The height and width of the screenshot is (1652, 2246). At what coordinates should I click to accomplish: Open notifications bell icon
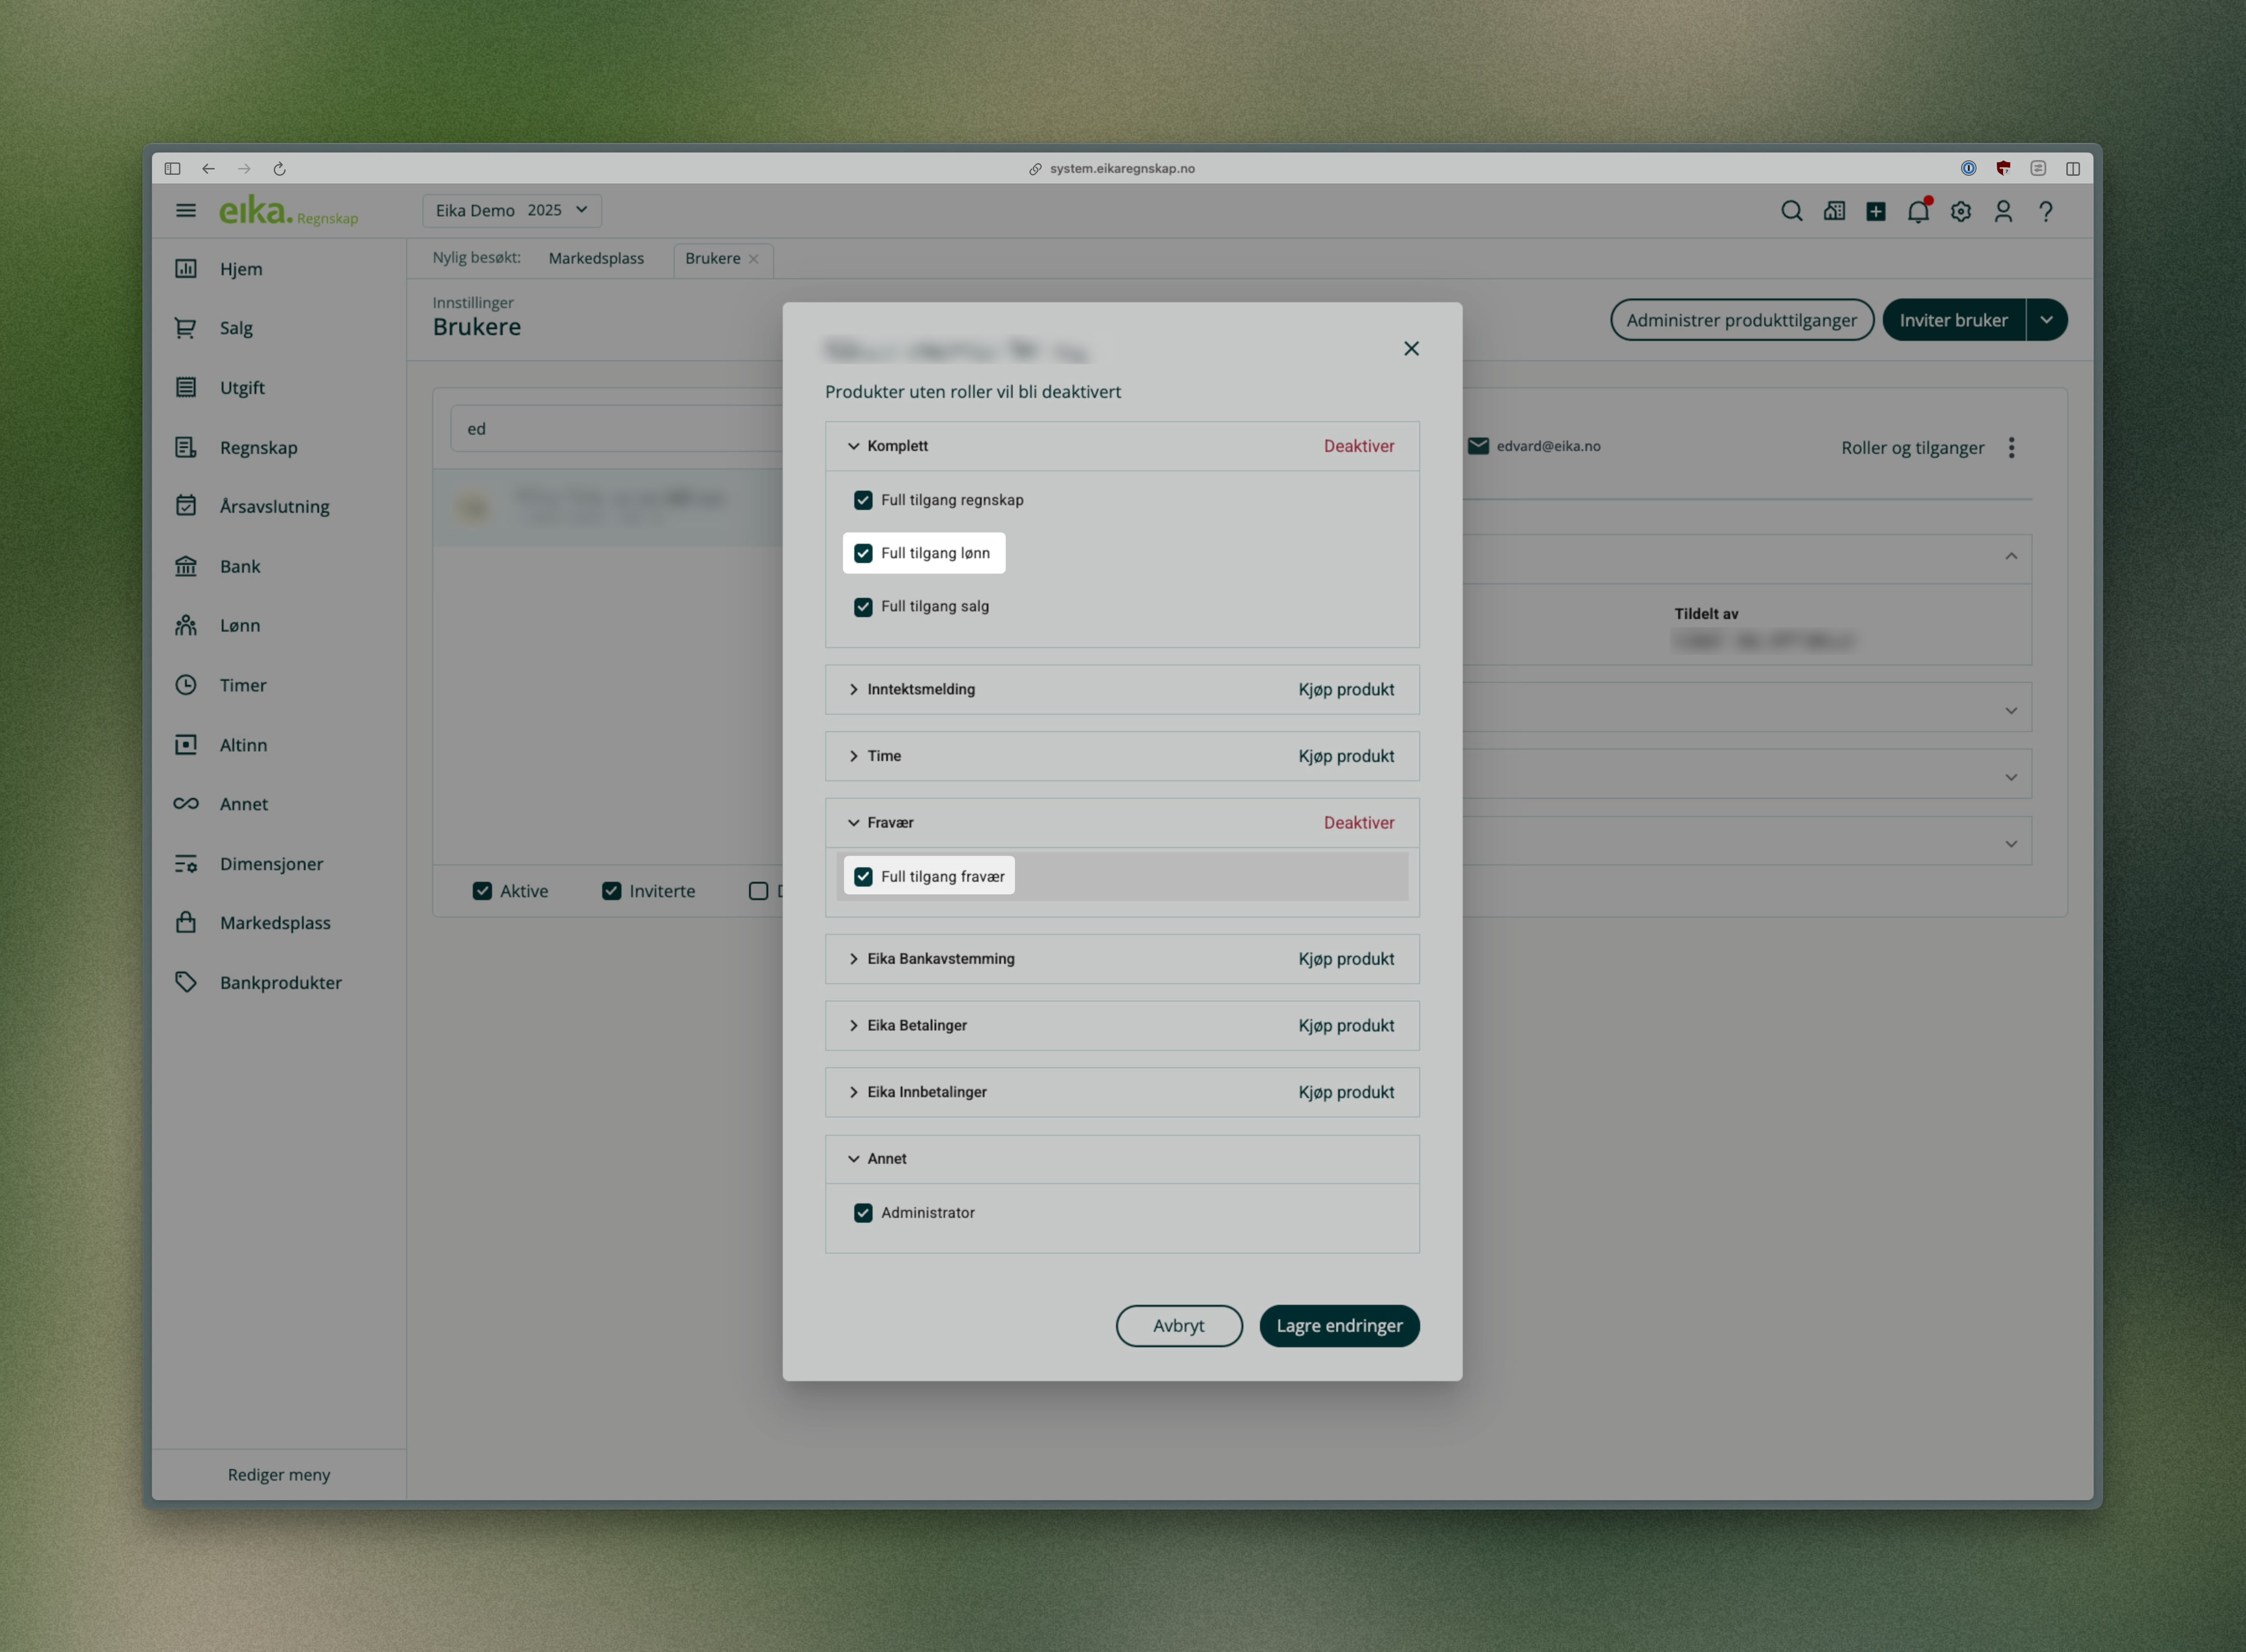tap(1917, 211)
